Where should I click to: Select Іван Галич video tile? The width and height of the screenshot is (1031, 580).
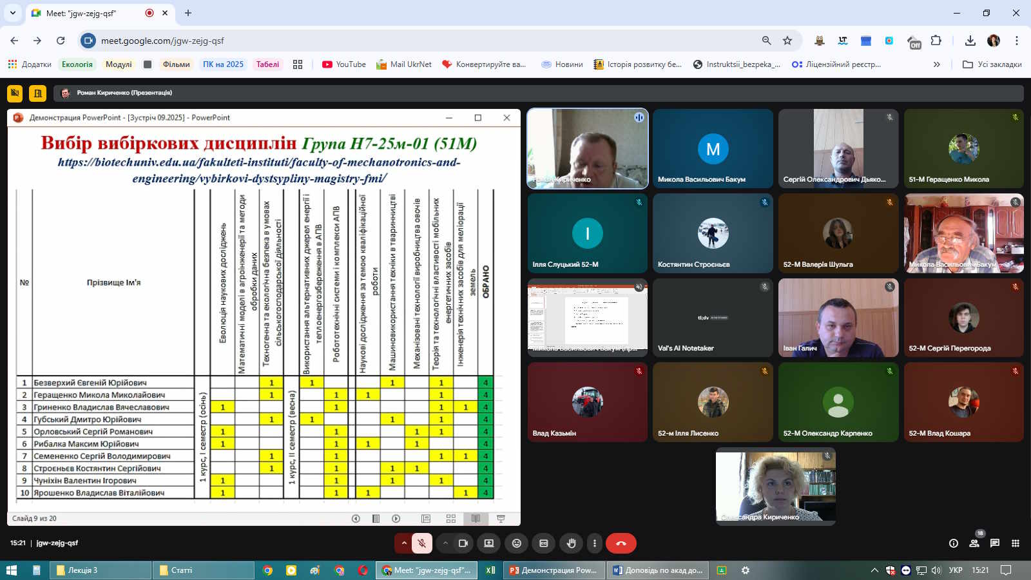pos(838,318)
